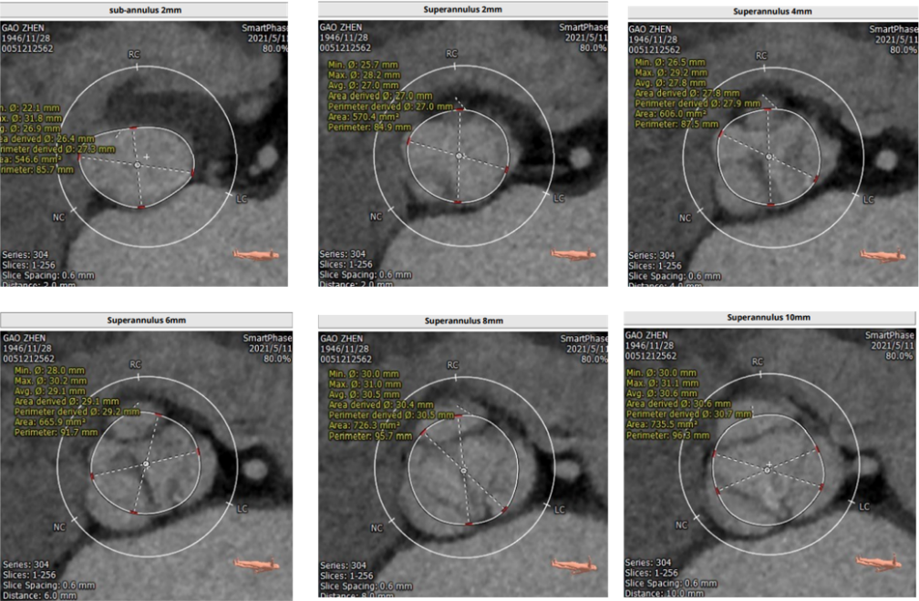
Task: Activate the sub-annulus 2mm panel title
Action: [x=145, y=10]
